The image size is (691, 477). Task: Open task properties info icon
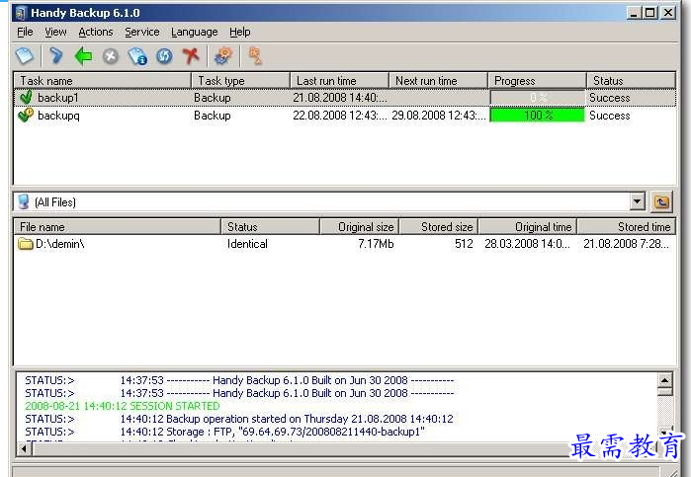(137, 56)
